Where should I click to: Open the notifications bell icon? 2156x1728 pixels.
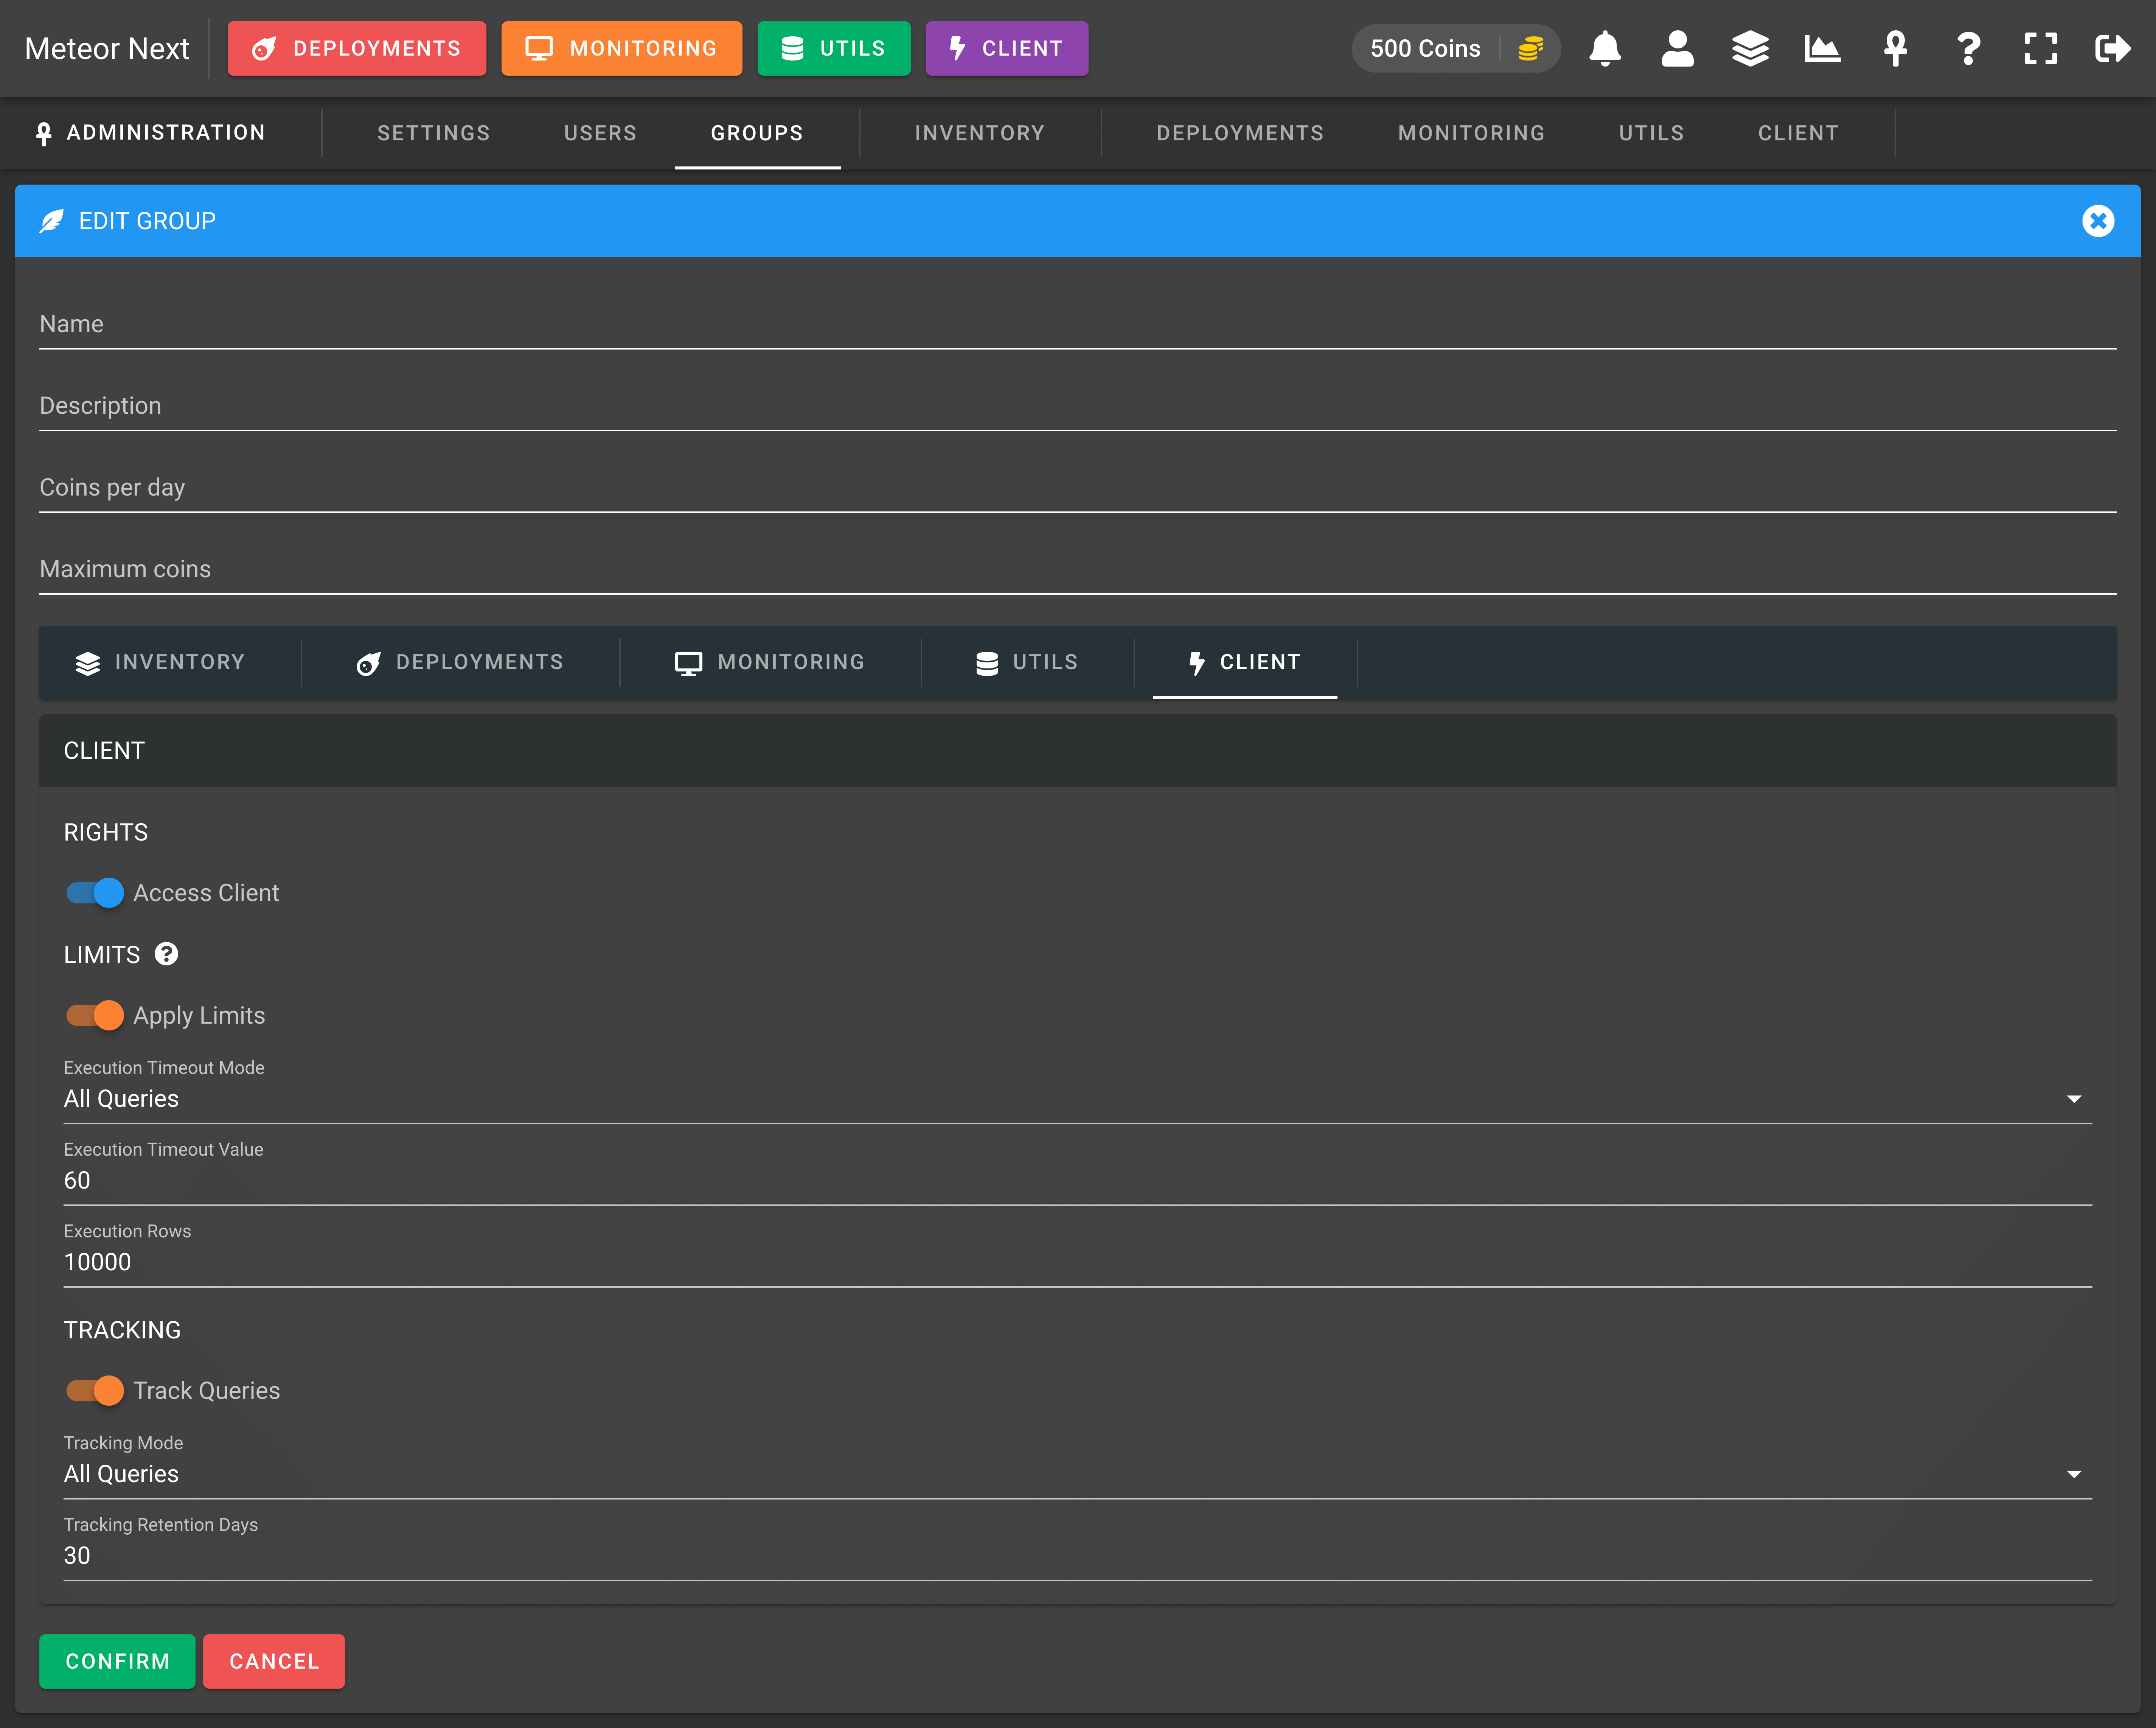click(1604, 48)
